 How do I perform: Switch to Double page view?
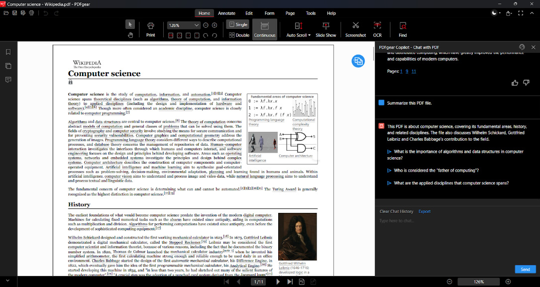coord(239,35)
